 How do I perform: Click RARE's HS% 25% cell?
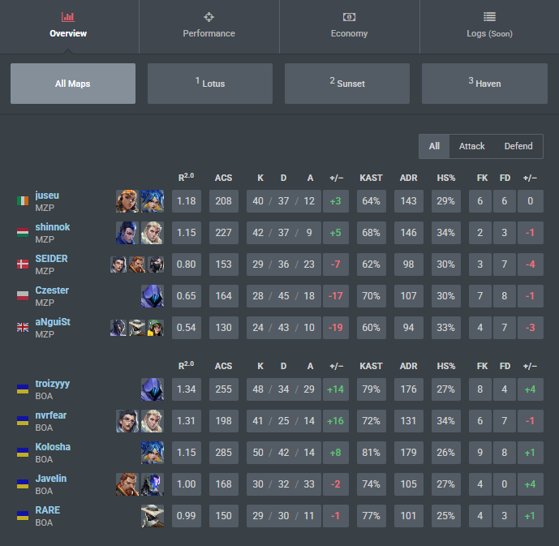point(446,516)
